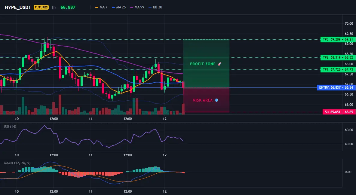Click the HYPE_USDT symbol name
356x195 pixels.
coord(18,7)
